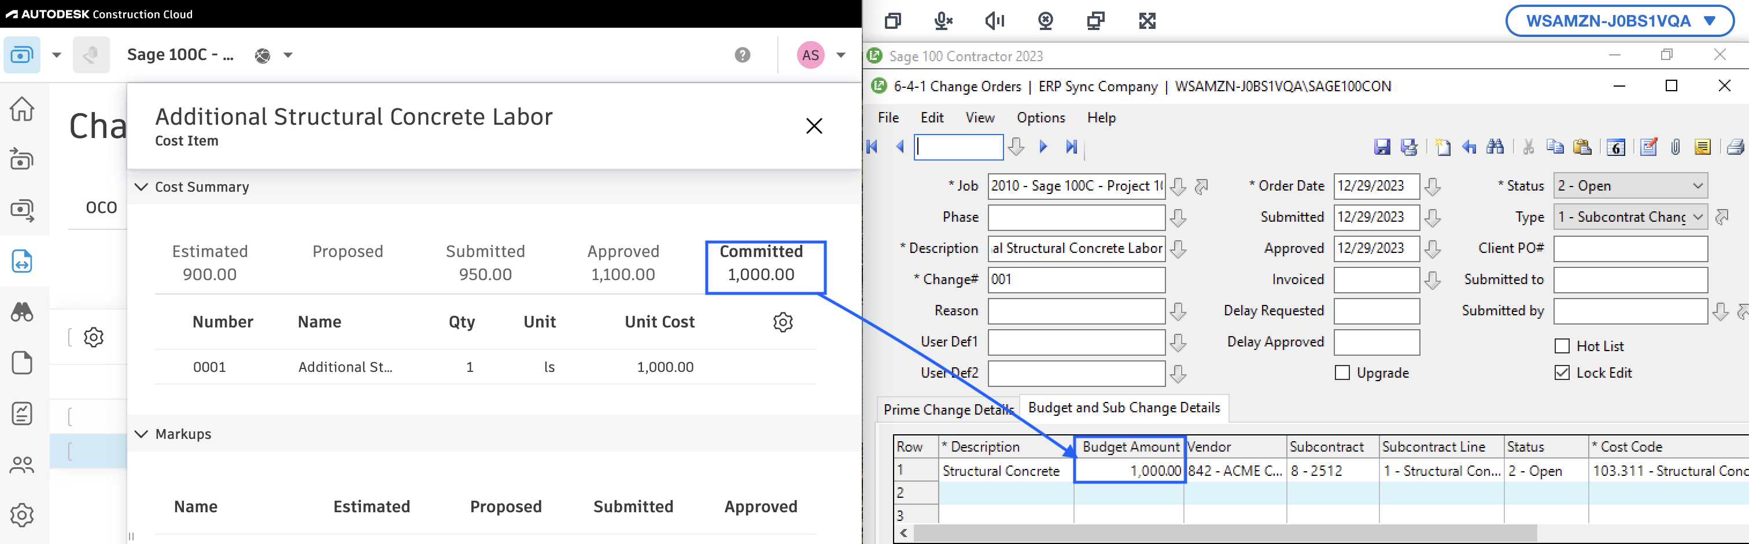Click the Help question mark icon

pos(743,55)
